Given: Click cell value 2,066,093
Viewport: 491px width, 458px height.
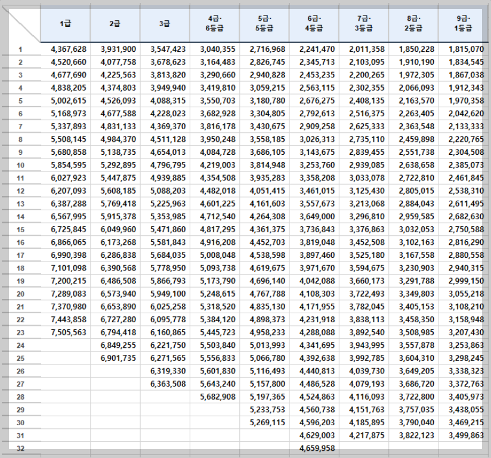Looking at the screenshot, I should [x=417, y=88].
